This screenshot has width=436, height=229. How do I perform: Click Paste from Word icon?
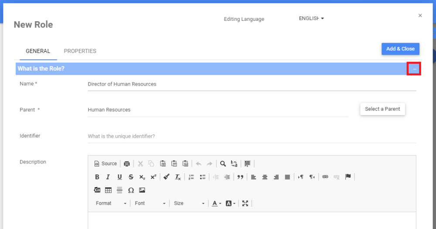point(185,163)
